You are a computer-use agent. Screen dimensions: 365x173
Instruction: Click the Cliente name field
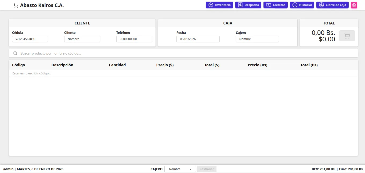point(82,39)
